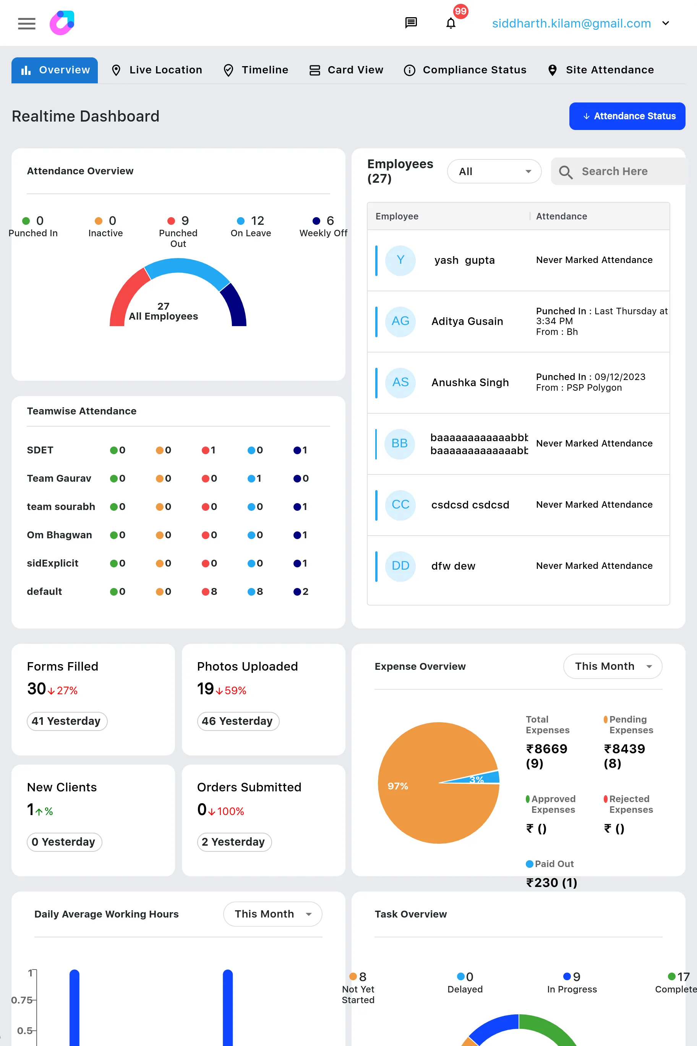This screenshot has height=1046, width=697.
Task: Click the AS avatar for Anushka Singh
Action: tap(400, 382)
